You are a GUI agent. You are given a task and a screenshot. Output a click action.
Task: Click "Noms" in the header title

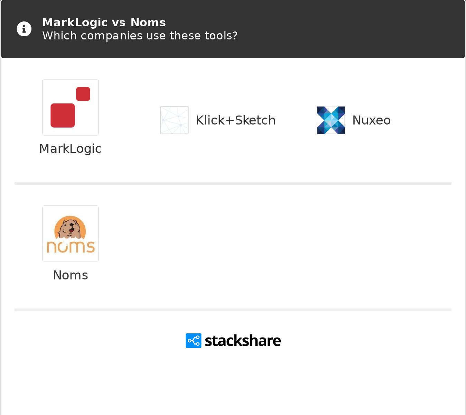pyautogui.click(x=148, y=22)
